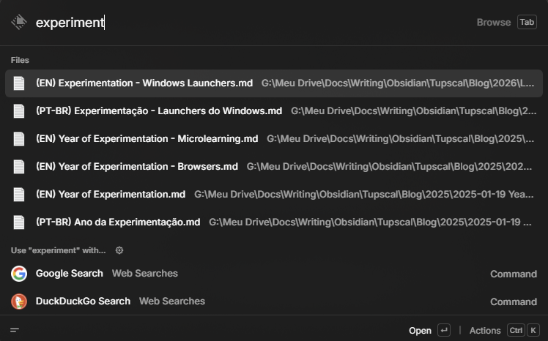The height and width of the screenshot is (341, 548).
Task: Click document icon for Microlearning.md row
Action: [x=19, y=139]
